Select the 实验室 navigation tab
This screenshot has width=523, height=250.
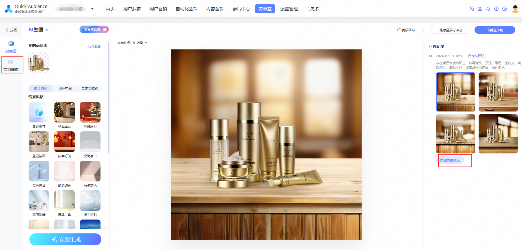point(265,9)
